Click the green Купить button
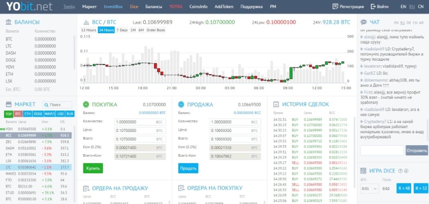 (93, 168)
